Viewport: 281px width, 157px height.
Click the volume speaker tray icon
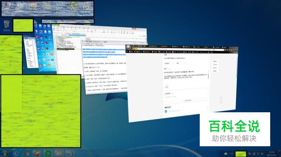(262, 154)
